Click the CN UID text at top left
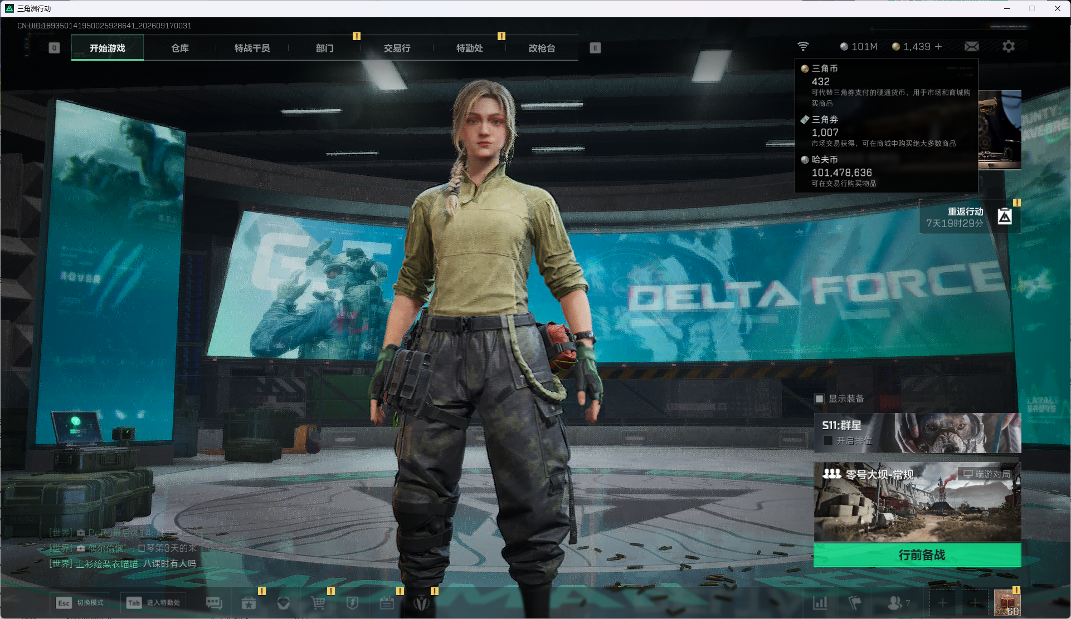This screenshot has height=619, width=1071. (104, 26)
